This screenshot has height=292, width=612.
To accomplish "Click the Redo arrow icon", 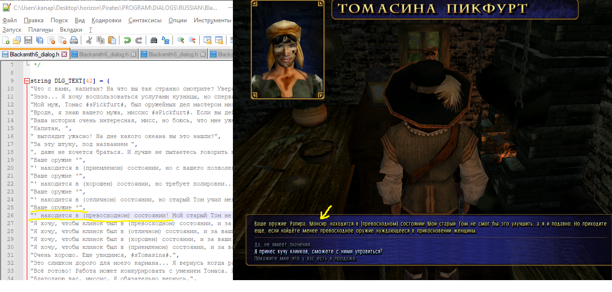I will click(139, 41).
